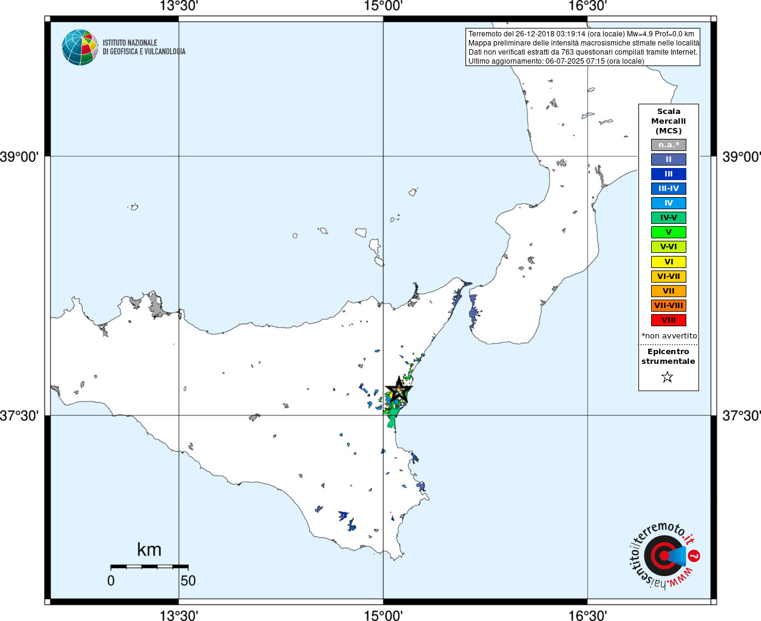
Task: Click the scale bar '50' value
Action: point(188,580)
